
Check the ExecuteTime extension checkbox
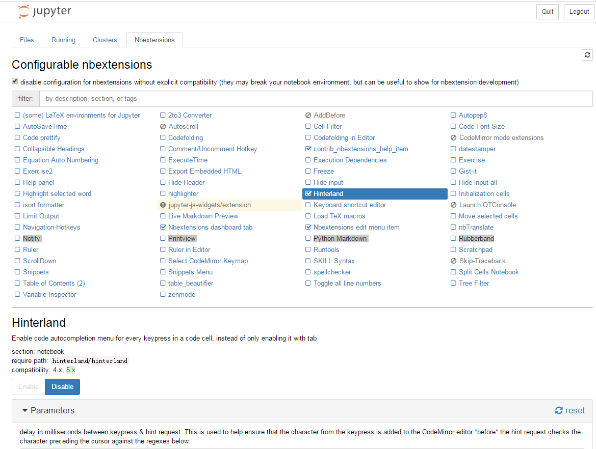point(163,160)
